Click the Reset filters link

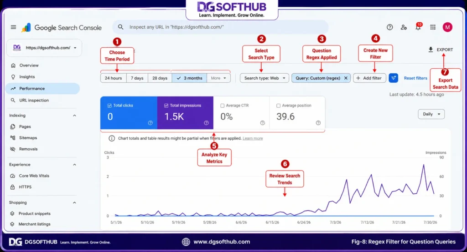[x=415, y=78]
